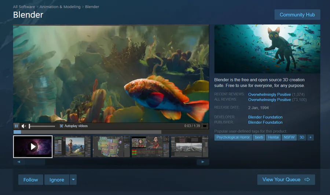Ignore this product
330x195 pixels.
(x=57, y=180)
